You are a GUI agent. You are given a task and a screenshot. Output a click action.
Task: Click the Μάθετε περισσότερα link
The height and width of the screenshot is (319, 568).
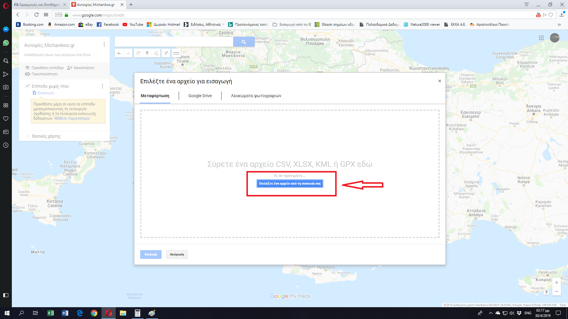(72, 118)
